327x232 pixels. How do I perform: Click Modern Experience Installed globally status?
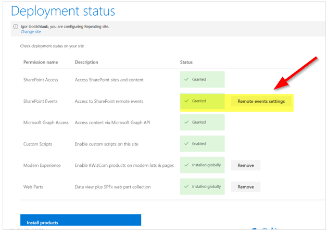click(202, 165)
